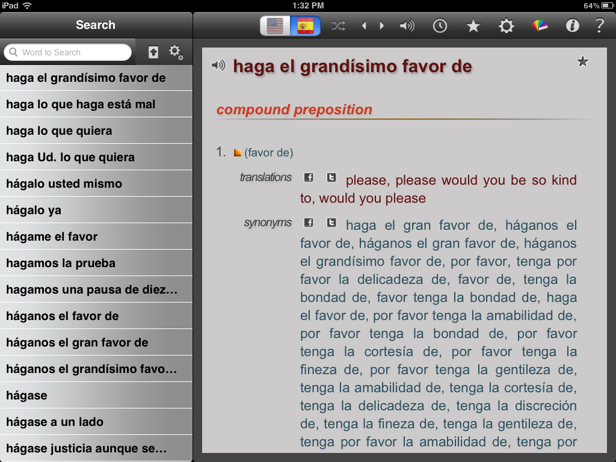
Task: Open the search history clock icon
Action: (x=440, y=26)
